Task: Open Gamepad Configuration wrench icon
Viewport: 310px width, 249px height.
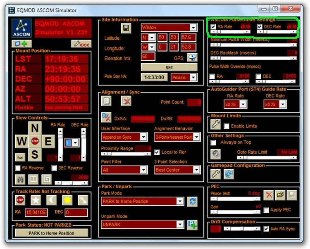Action: [215, 174]
